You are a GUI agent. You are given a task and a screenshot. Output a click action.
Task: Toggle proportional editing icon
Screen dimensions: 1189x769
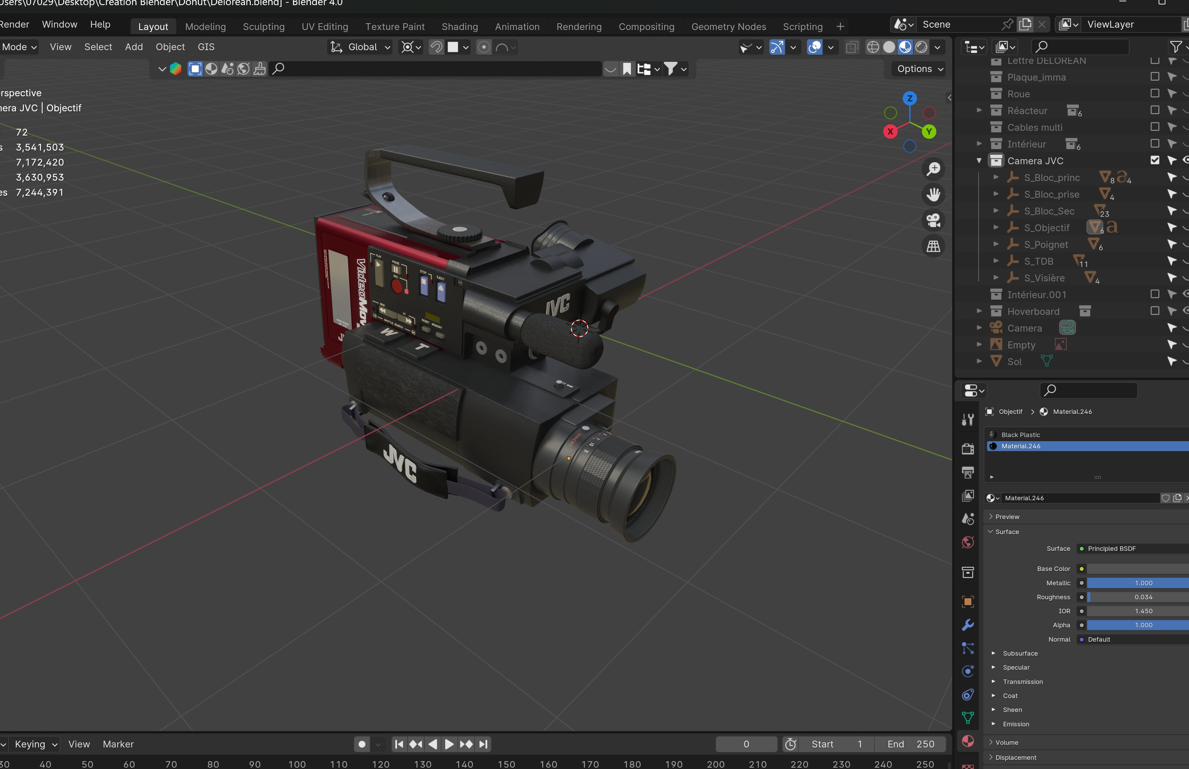tap(483, 47)
